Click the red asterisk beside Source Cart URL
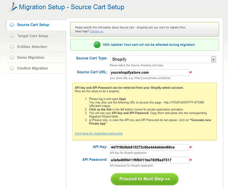Screen dimensions: 228x189 point(191,72)
